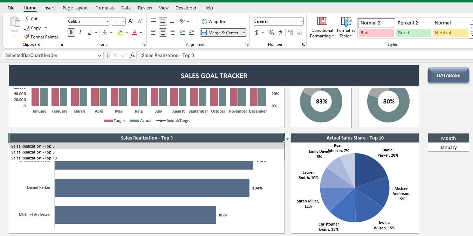
Task: Increase decimal places
Action: point(290,33)
